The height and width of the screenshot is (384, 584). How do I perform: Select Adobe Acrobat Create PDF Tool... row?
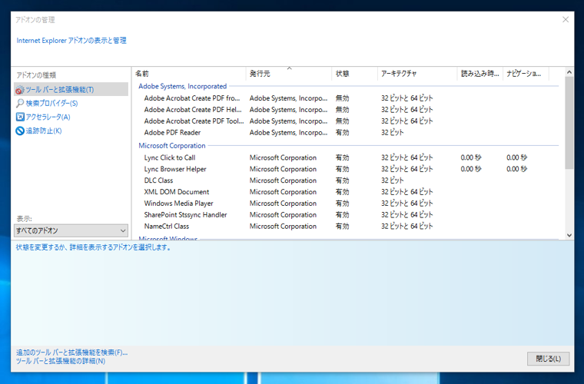[348, 121]
